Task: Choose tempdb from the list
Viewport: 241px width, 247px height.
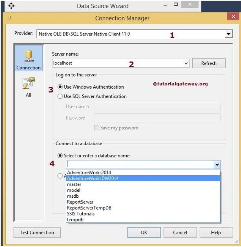Action: pyautogui.click(x=143, y=220)
